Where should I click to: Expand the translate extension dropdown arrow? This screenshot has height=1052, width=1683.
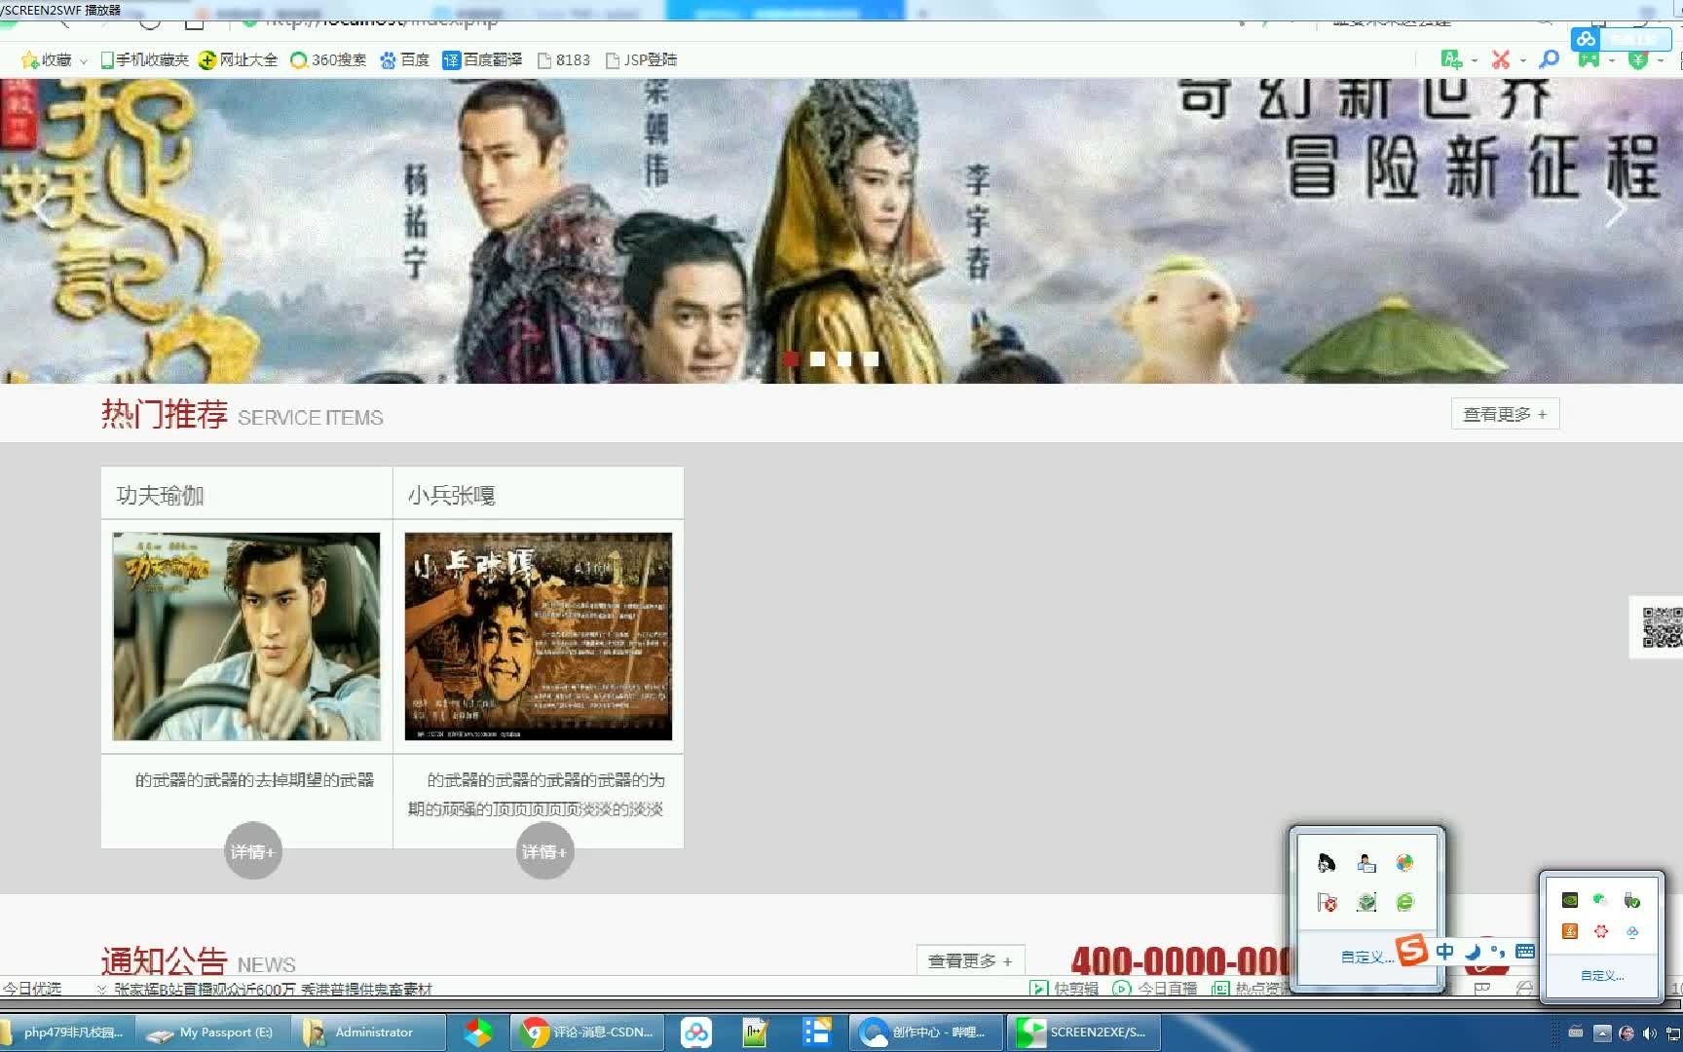click(1474, 61)
